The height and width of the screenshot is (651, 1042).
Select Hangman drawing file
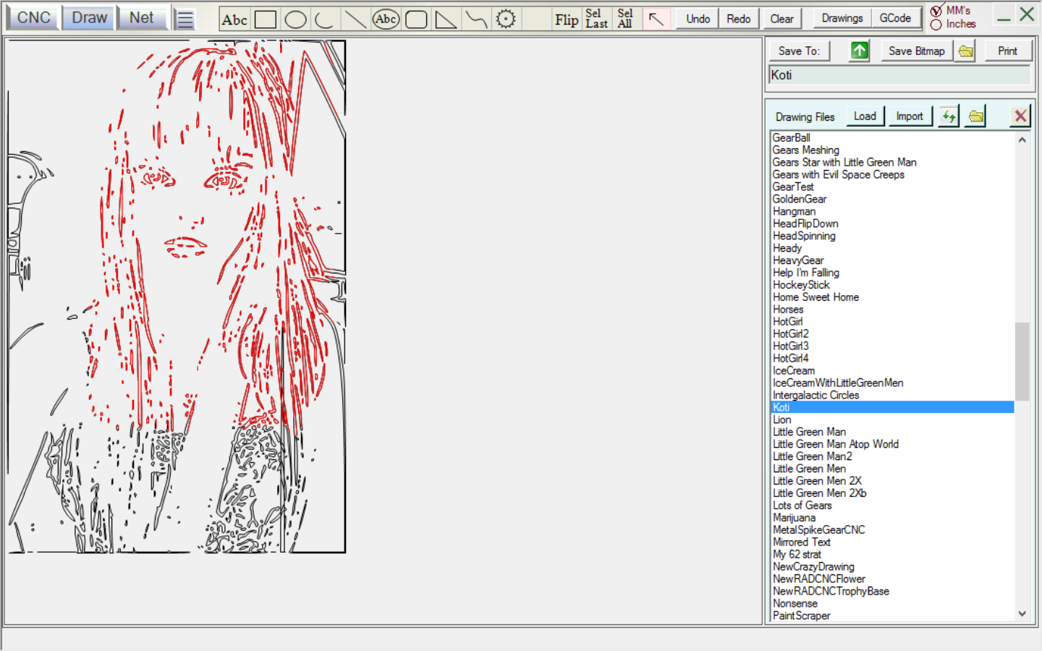click(794, 211)
